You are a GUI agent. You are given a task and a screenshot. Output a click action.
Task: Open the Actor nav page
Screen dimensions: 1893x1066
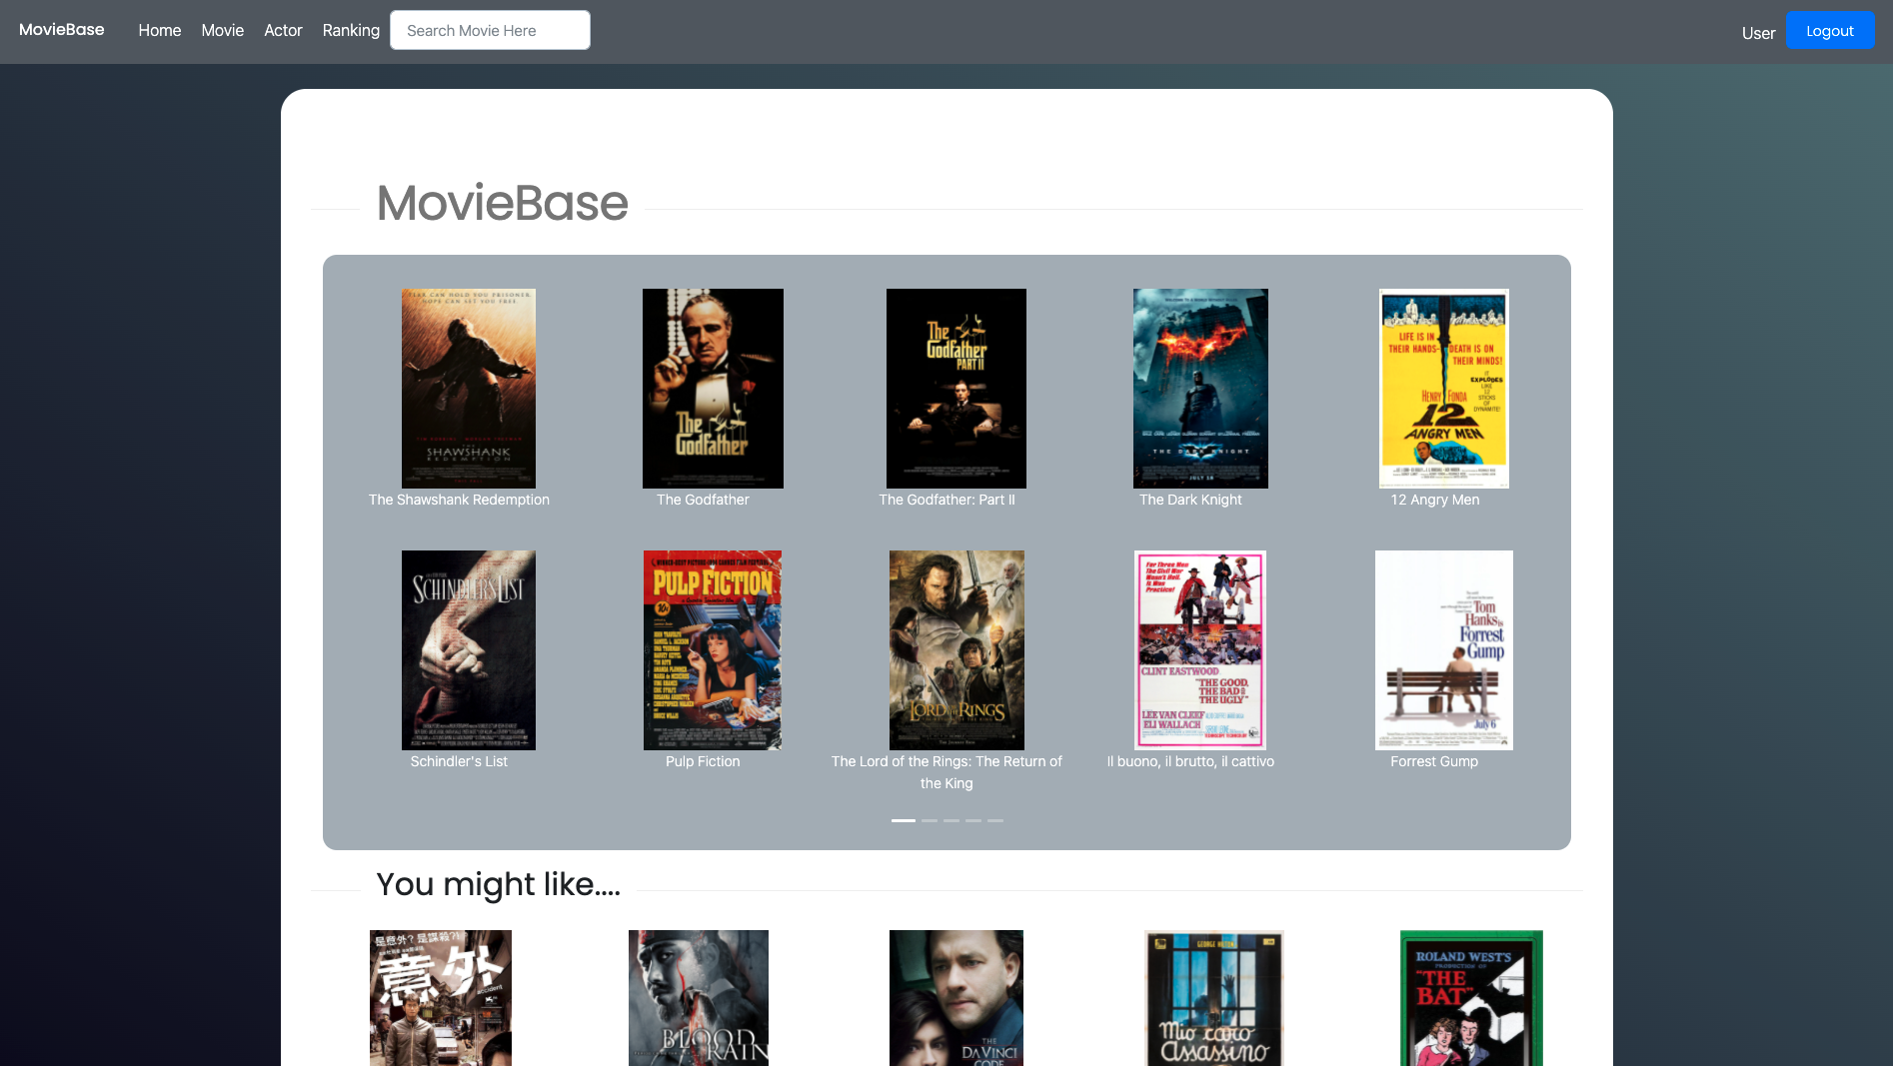coord(283,31)
